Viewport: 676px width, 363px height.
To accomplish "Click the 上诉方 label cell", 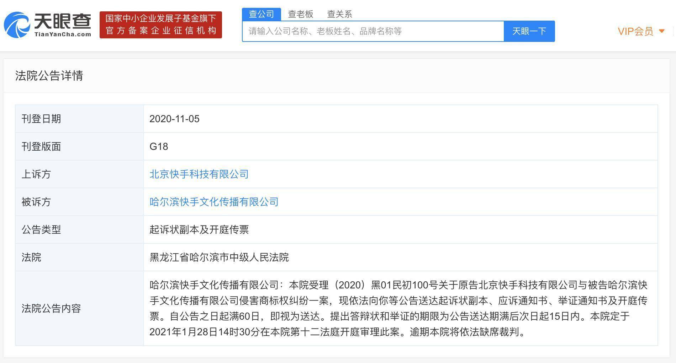I will point(79,174).
